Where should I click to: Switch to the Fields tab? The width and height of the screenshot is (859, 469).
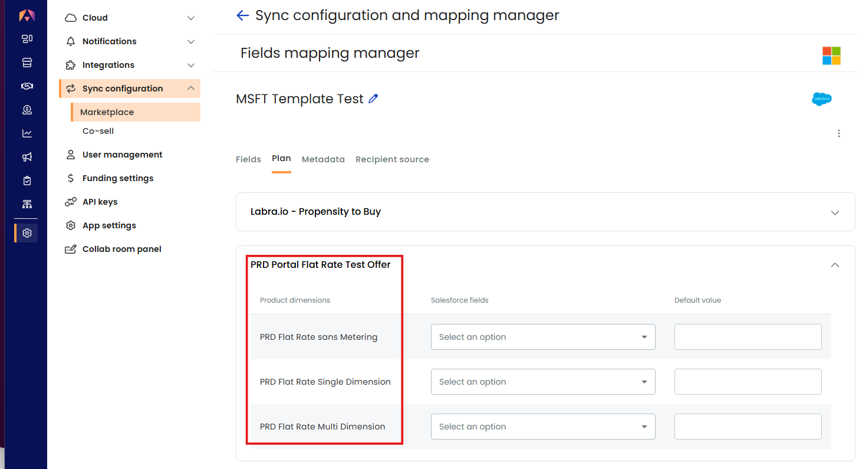click(x=248, y=159)
